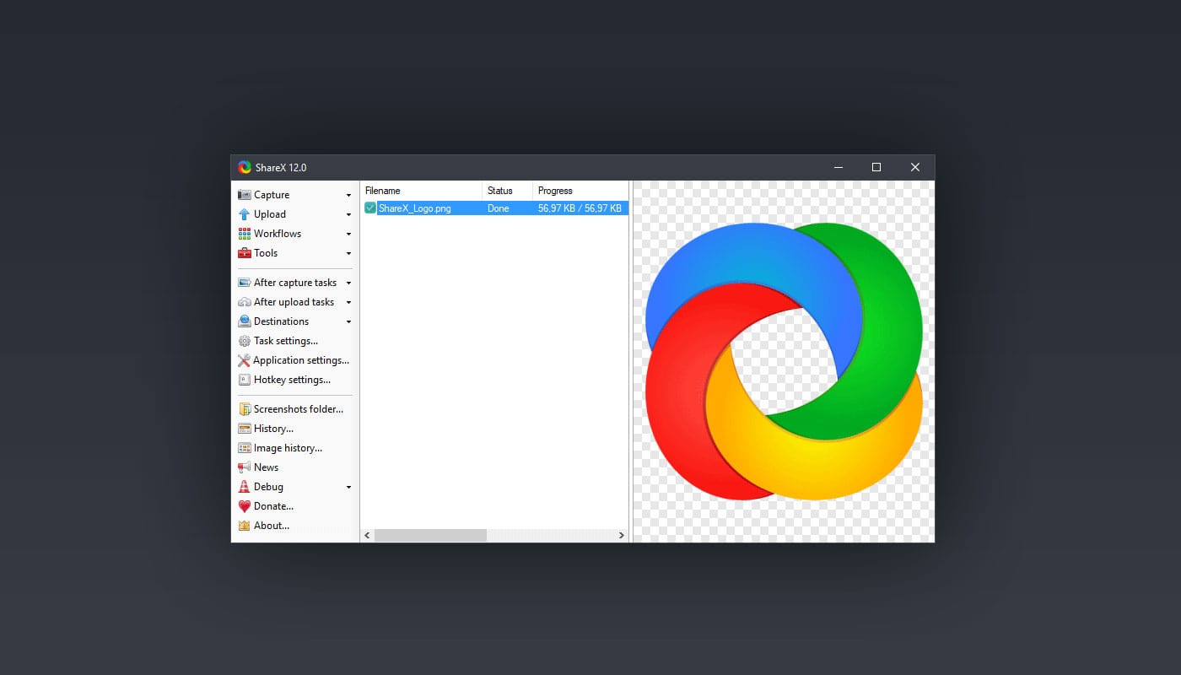This screenshot has width=1181, height=675.
Task: Click the ShareX logo in title bar
Action: point(245,167)
